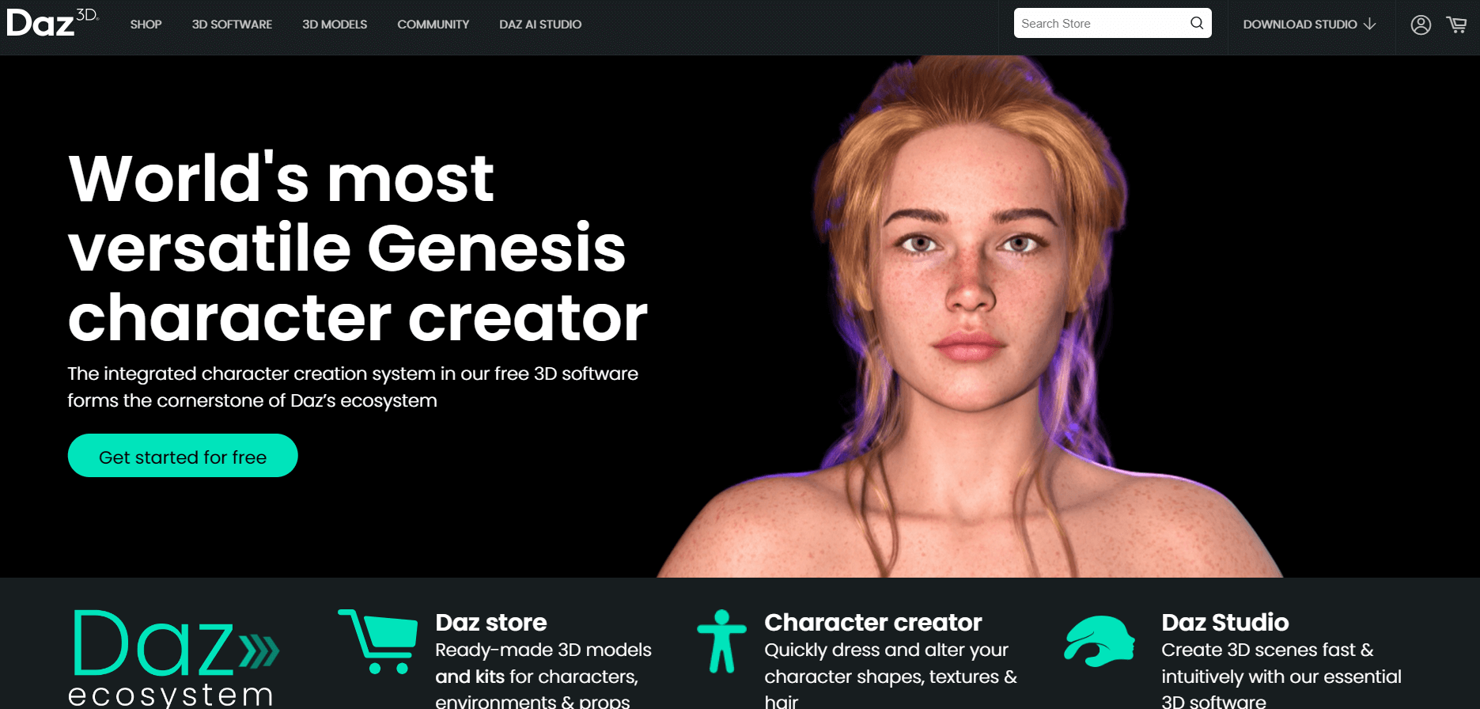Click the Daz Studio head icon
The image size is (1480, 709).
1100,641
